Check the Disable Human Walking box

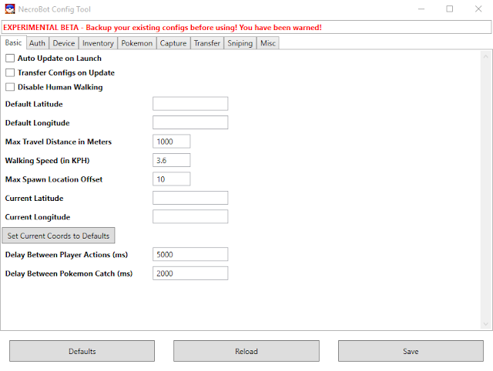[x=10, y=87]
